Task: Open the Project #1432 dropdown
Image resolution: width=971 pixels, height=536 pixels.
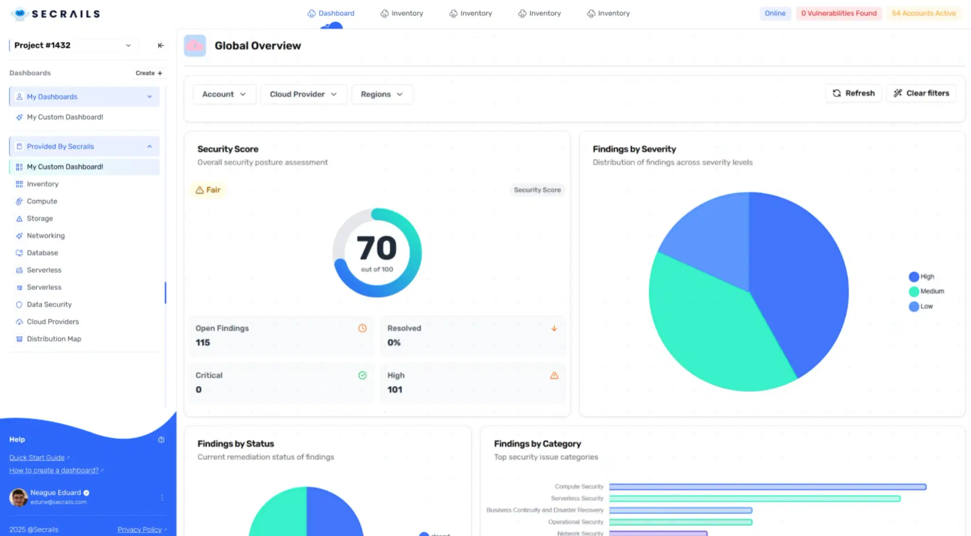Action: [73, 45]
